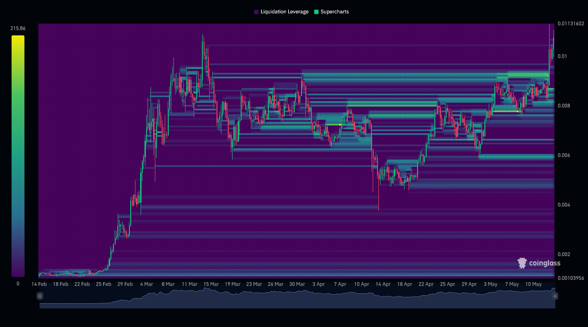This screenshot has height=327, width=588.
Task: Click the heatmap color scale bar
Action: tap(18, 156)
